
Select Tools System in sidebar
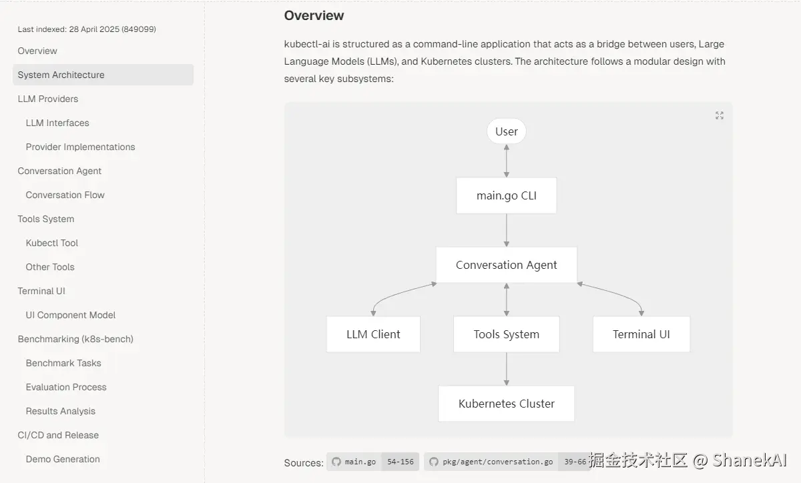click(x=46, y=219)
